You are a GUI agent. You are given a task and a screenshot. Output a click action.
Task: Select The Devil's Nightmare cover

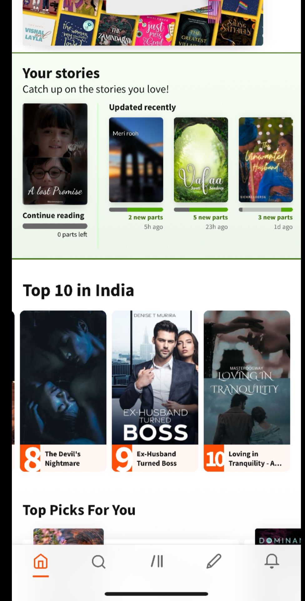click(x=63, y=378)
